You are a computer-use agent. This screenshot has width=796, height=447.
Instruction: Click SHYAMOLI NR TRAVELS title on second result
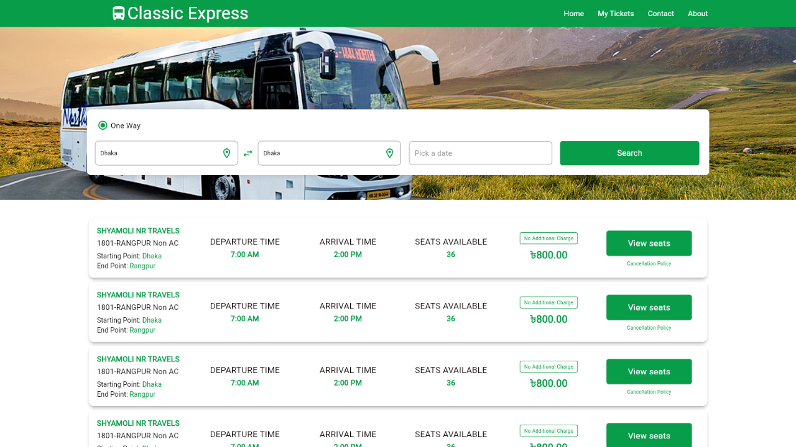coord(138,295)
